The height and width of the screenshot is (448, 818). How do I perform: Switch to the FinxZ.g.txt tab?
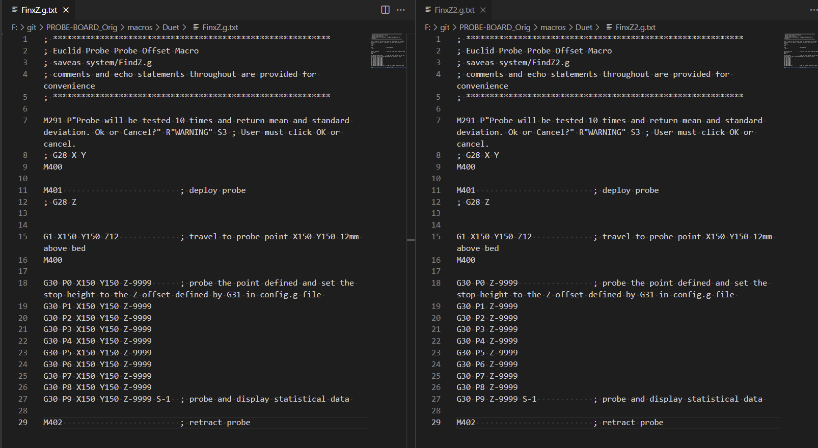point(39,10)
